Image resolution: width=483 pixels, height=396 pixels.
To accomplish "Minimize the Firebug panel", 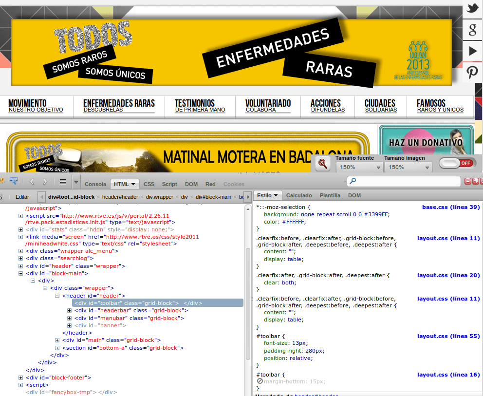I will (x=468, y=182).
